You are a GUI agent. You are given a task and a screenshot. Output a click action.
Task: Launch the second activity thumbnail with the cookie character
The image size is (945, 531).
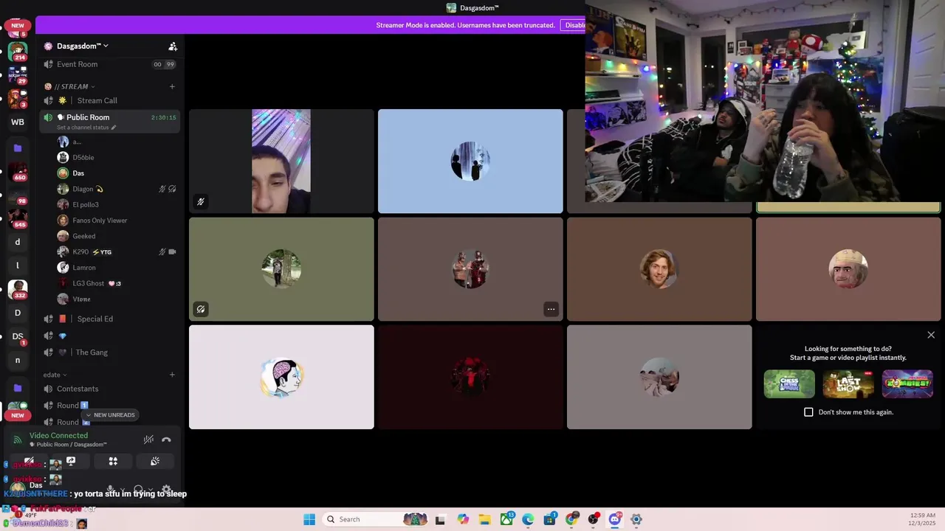coord(848,383)
